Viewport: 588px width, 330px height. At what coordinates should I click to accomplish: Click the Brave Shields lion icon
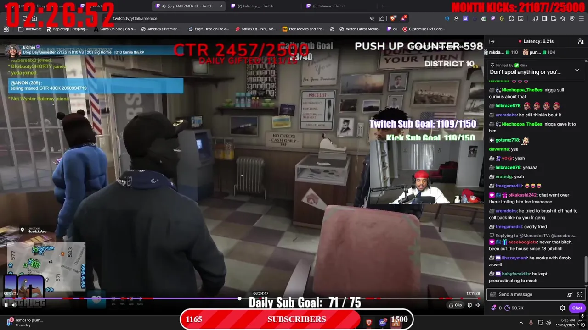click(x=393, y=18)
